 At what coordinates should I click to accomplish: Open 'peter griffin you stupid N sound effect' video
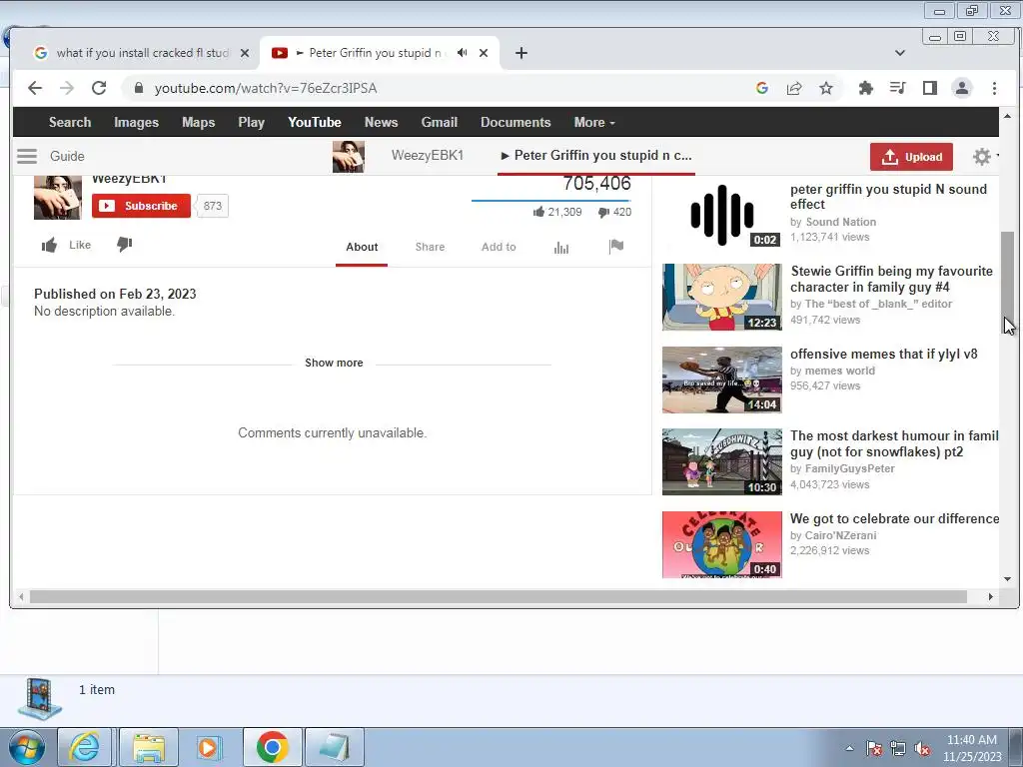pyautogui.click(x=888, y=197)
